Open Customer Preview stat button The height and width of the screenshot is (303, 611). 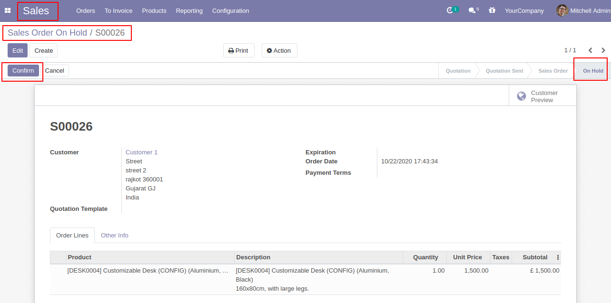pyautogui.click(x=542, y=96)
